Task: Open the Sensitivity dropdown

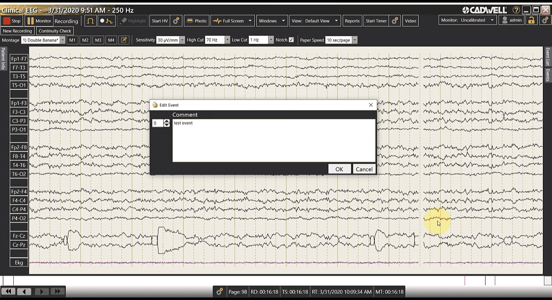Action: tap(182, 40)
